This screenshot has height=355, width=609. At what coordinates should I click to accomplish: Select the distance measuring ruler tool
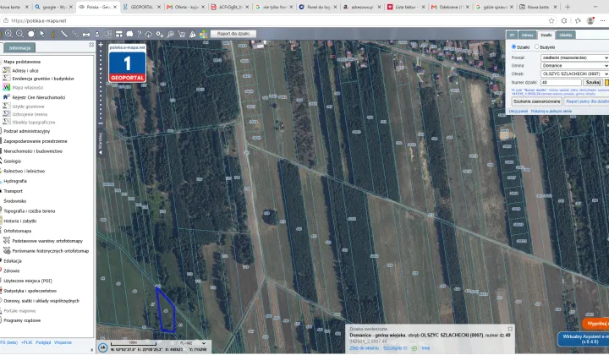[64, 34]
